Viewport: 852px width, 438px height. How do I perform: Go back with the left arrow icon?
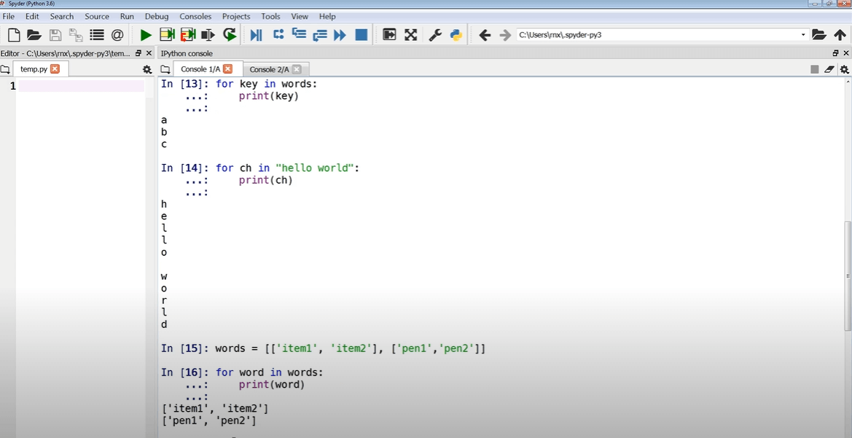485,35
